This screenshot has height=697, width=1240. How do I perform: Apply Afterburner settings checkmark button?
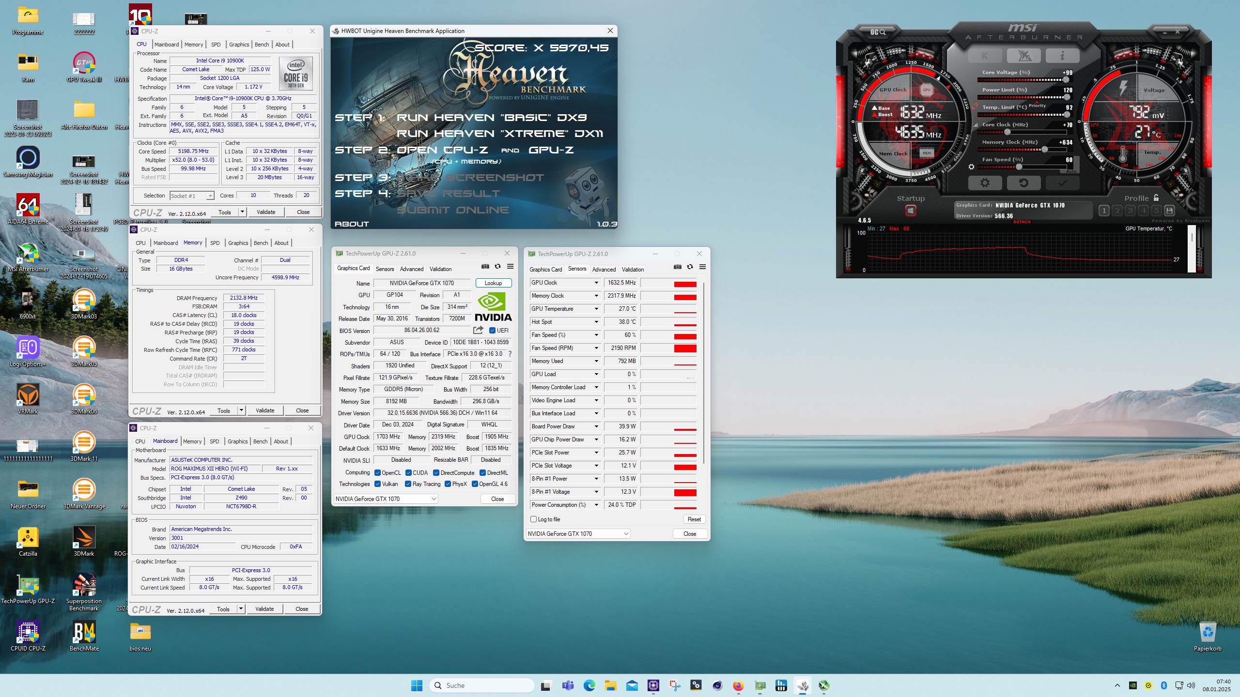(1062, 183)
